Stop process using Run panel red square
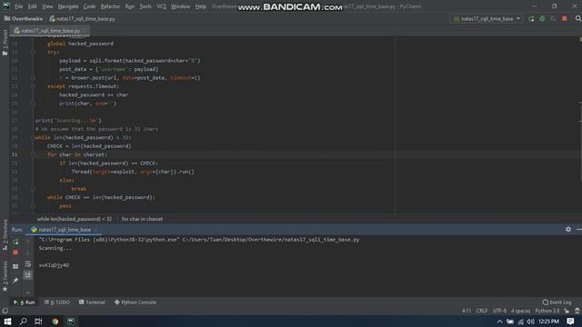Viewport: 582px width, 327px height. [15, 253]
